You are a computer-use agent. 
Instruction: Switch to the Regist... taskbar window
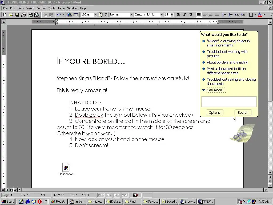59,202
